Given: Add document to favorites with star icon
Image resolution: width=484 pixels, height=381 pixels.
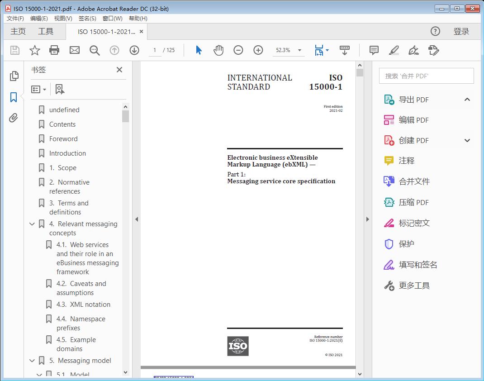Looking at the screenshot, I should 34,50.
